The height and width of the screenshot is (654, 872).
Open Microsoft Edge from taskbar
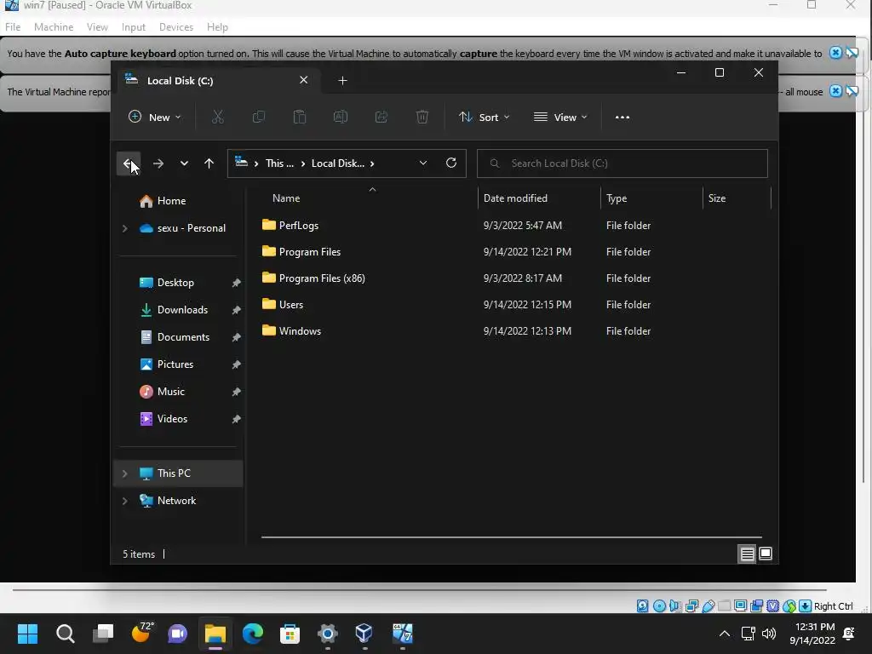click(x=252, y=634)
